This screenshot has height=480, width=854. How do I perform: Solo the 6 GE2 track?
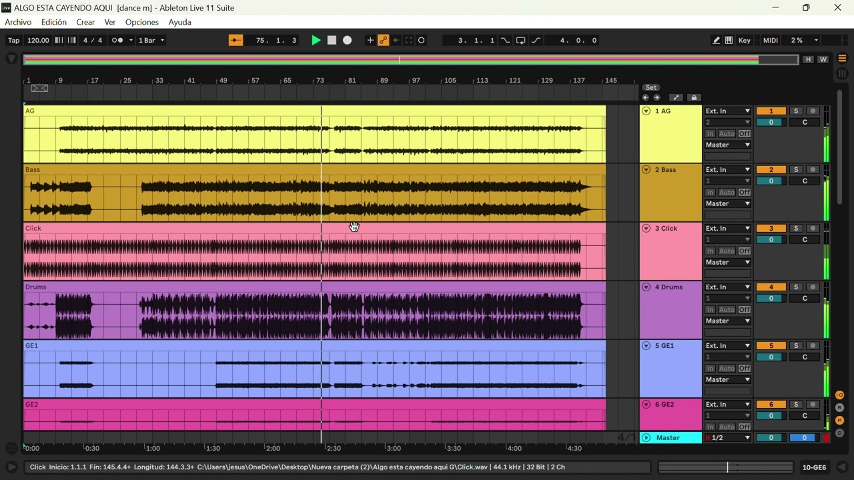[796, 405]
